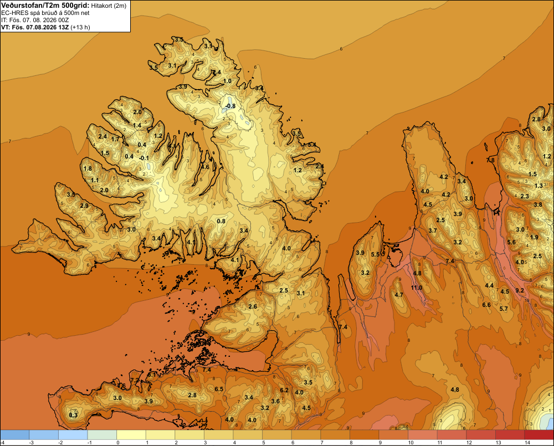The width and height of the screenshot is (554, 446).
Task: Click the 2.6 temperature label
Action: [253, 306]
